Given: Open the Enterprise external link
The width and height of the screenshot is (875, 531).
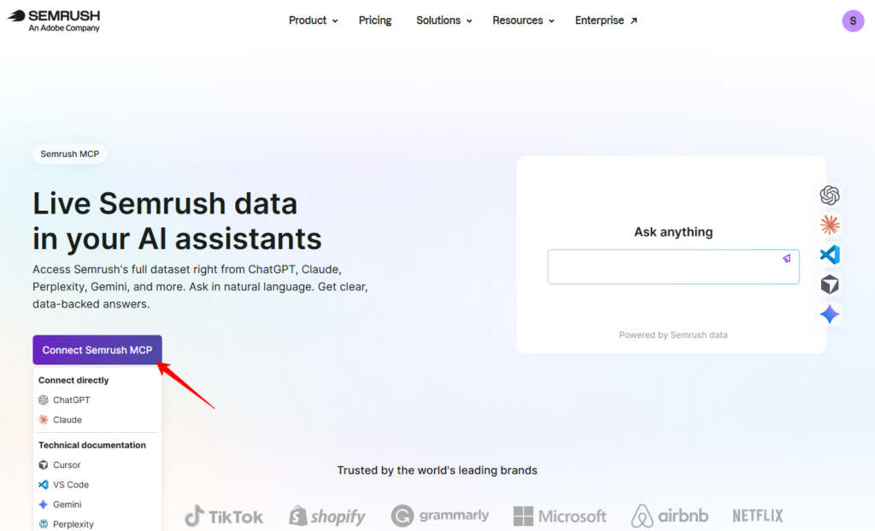Looking at the screenshot, I should point(606,20).
